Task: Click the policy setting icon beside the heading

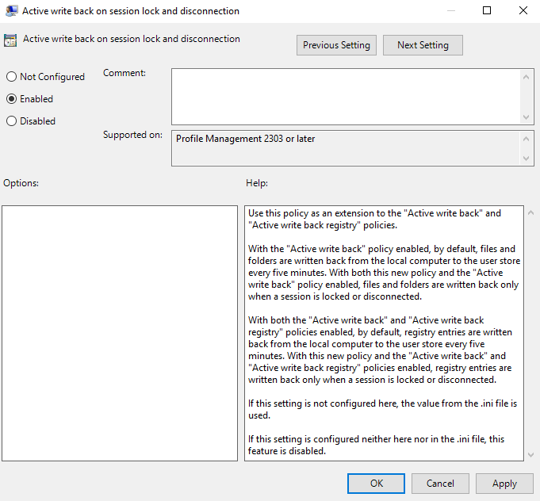Action: (x=11, y=40)
